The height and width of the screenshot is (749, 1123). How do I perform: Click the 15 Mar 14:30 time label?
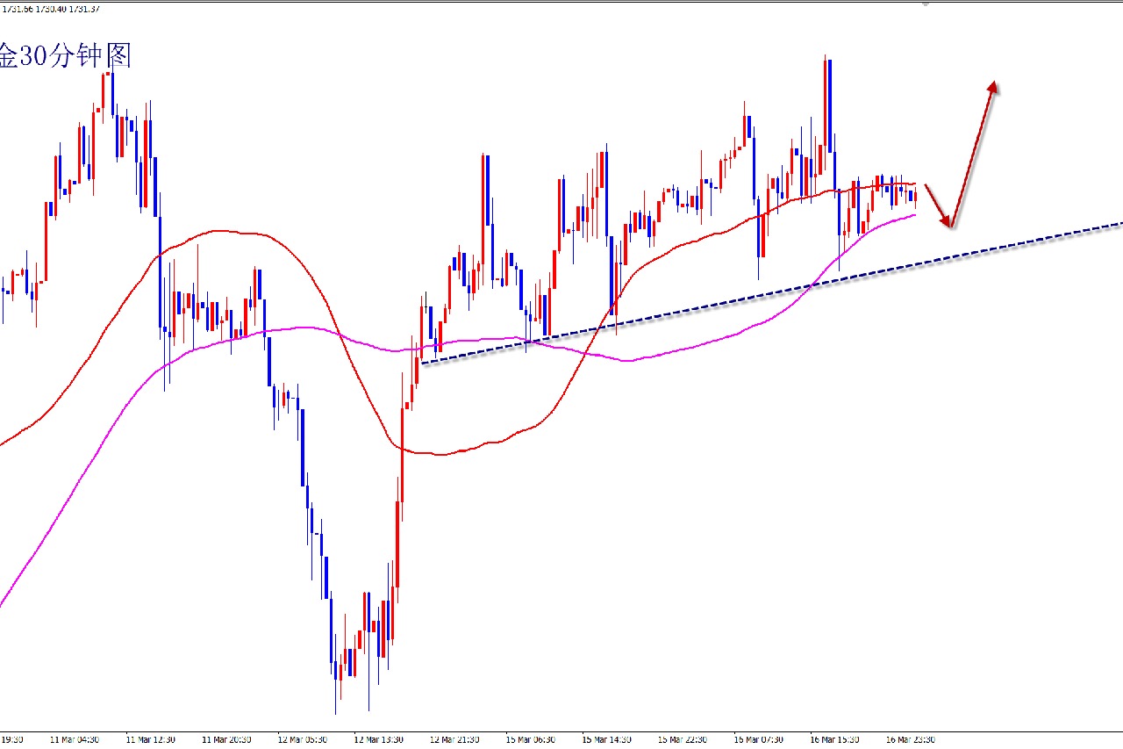(x=607, y=739)
